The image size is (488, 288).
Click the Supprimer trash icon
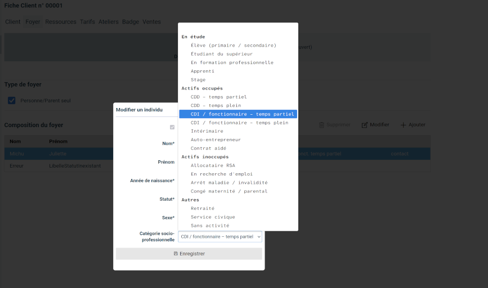[322, 125]
